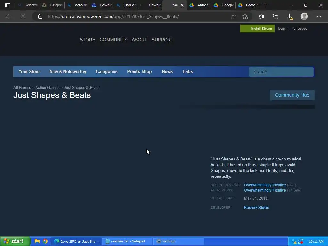Click the sync update tray icon
The width and height of the screenshot is (328, 246).
coord(300,242)
